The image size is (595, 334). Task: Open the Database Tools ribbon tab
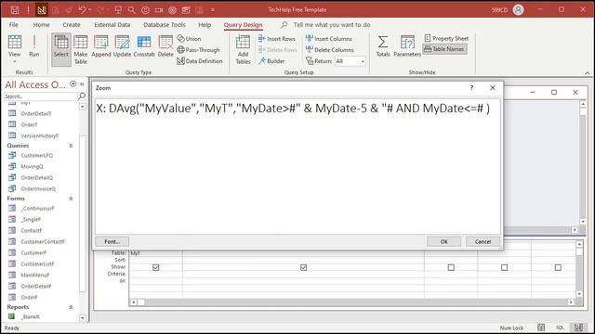point(165,25)
